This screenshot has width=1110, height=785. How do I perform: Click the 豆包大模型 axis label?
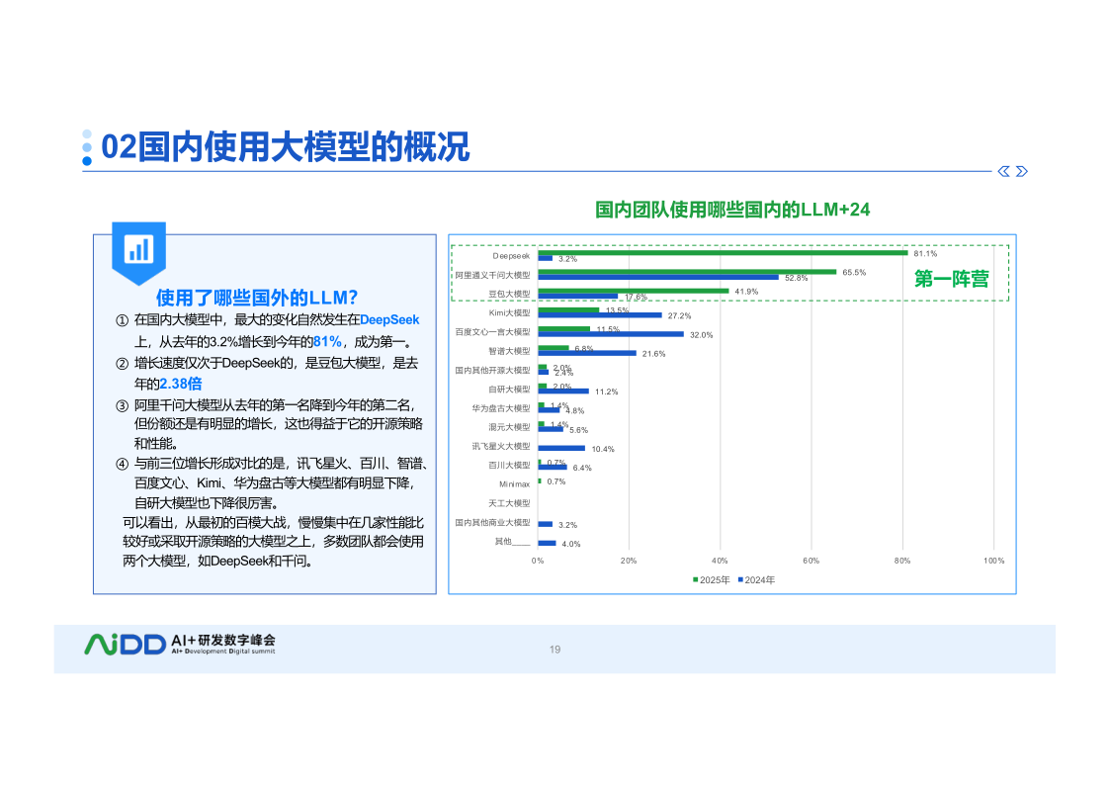[509, 294]
